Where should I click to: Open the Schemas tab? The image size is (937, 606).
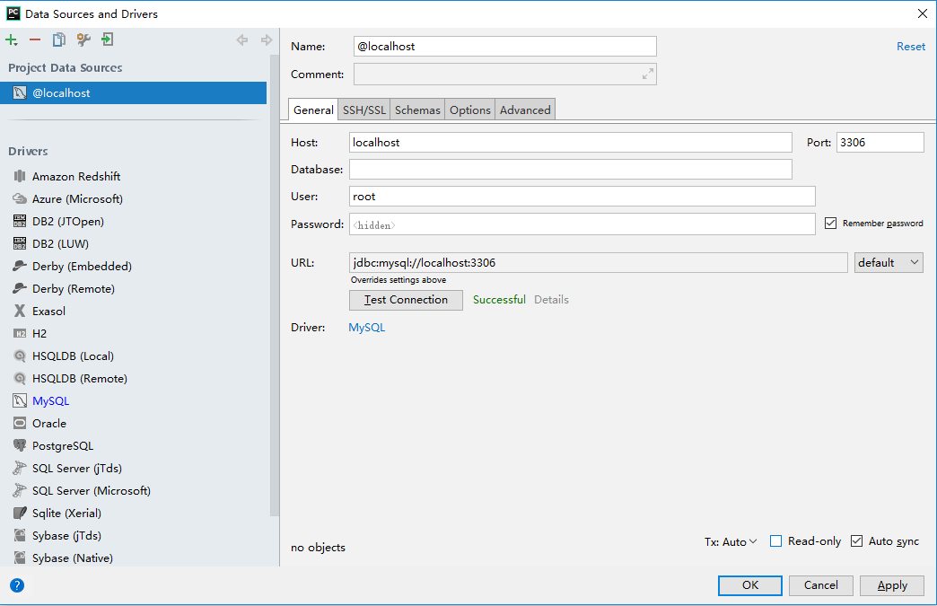(x=417, y=110)
